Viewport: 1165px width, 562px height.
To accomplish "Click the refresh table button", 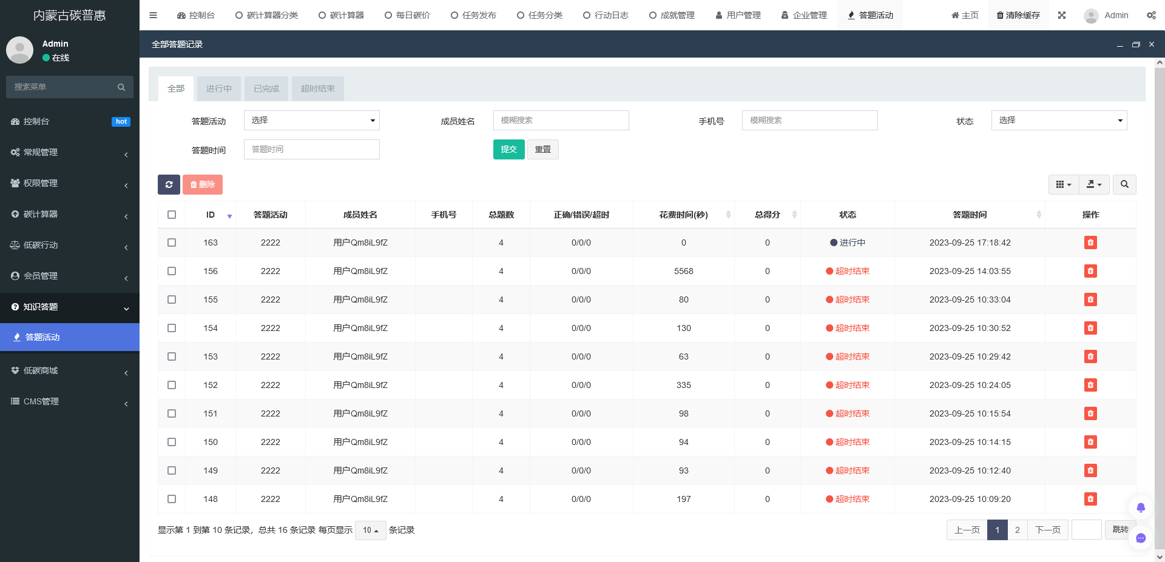I will coord(169,184).
